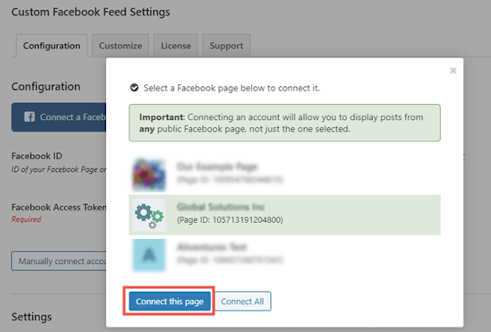Screen dimensions: 491x332
Task: Switch to the Customize tab
Action: [x=120, y=46]
